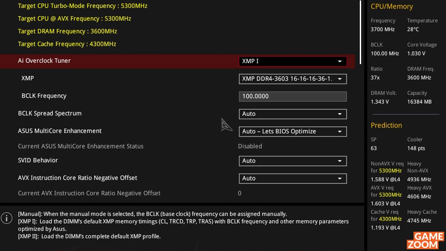Open the SVID Behavior dropdown
The width and height of the screenshot is (446, 251).
click(292, 161)
